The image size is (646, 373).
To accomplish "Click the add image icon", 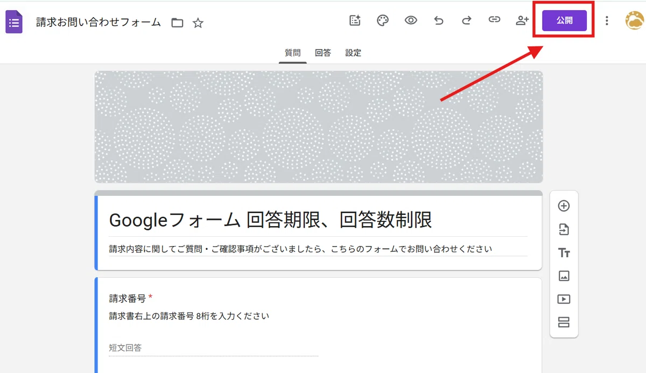I will [x=564, y=276].
